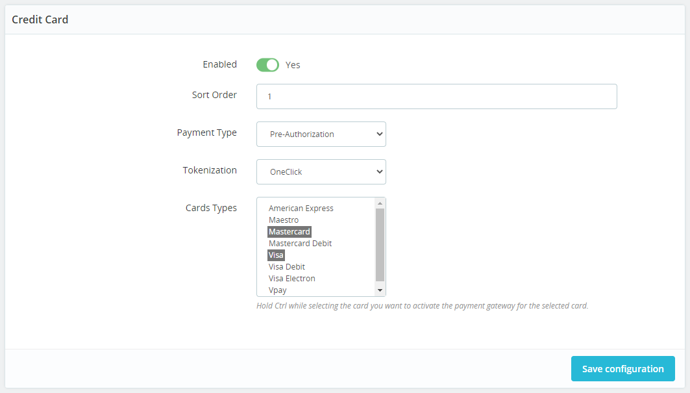
Task: Click the card list scroll up arrow
Action: coord(380,203)
